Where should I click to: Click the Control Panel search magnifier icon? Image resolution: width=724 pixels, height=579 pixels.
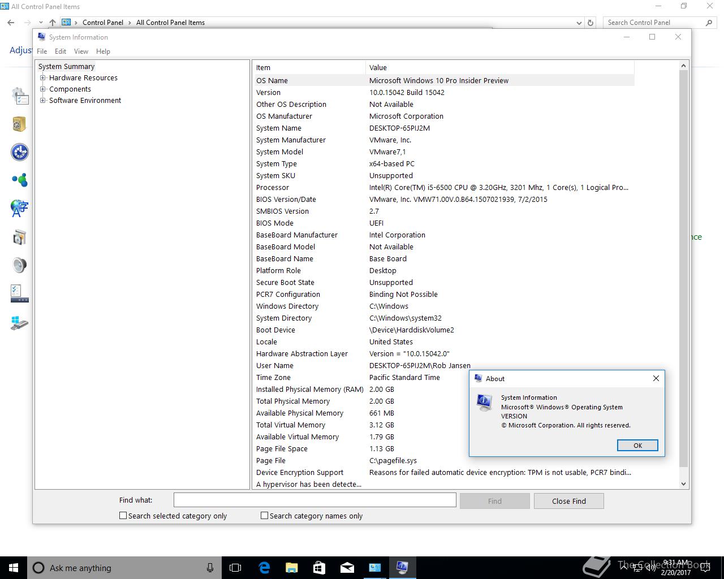(x=709, y=23)
